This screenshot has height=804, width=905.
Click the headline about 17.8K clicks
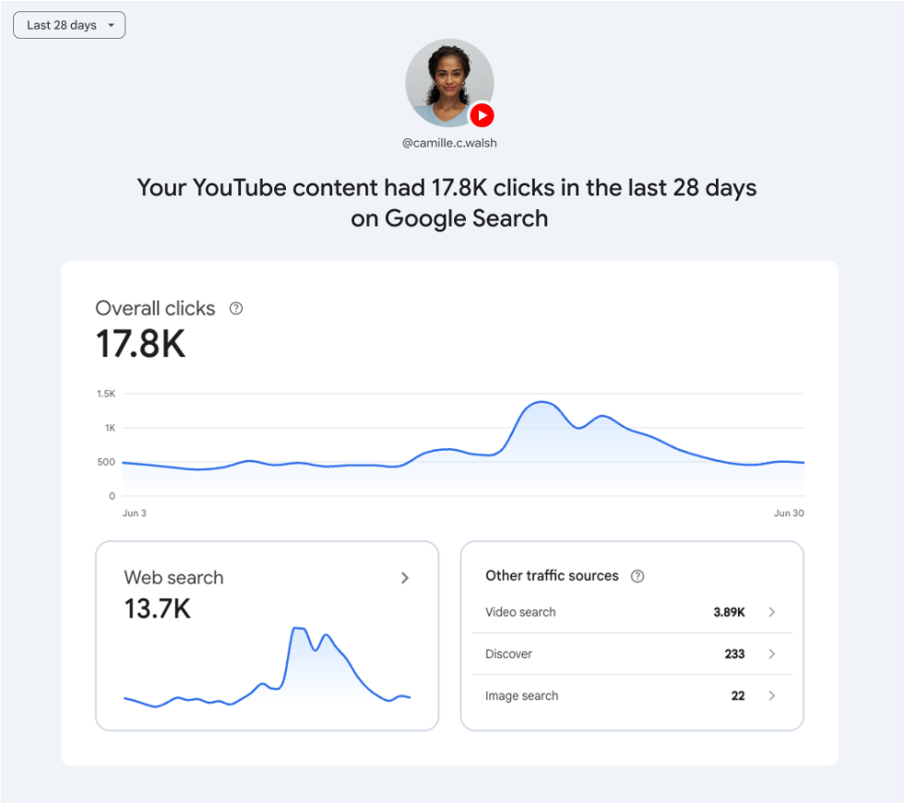pos(448,203)
